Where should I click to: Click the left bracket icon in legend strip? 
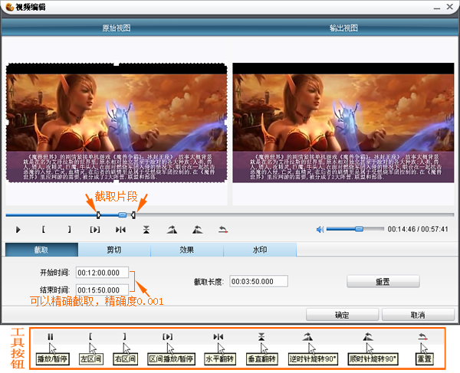pos(90,337)
